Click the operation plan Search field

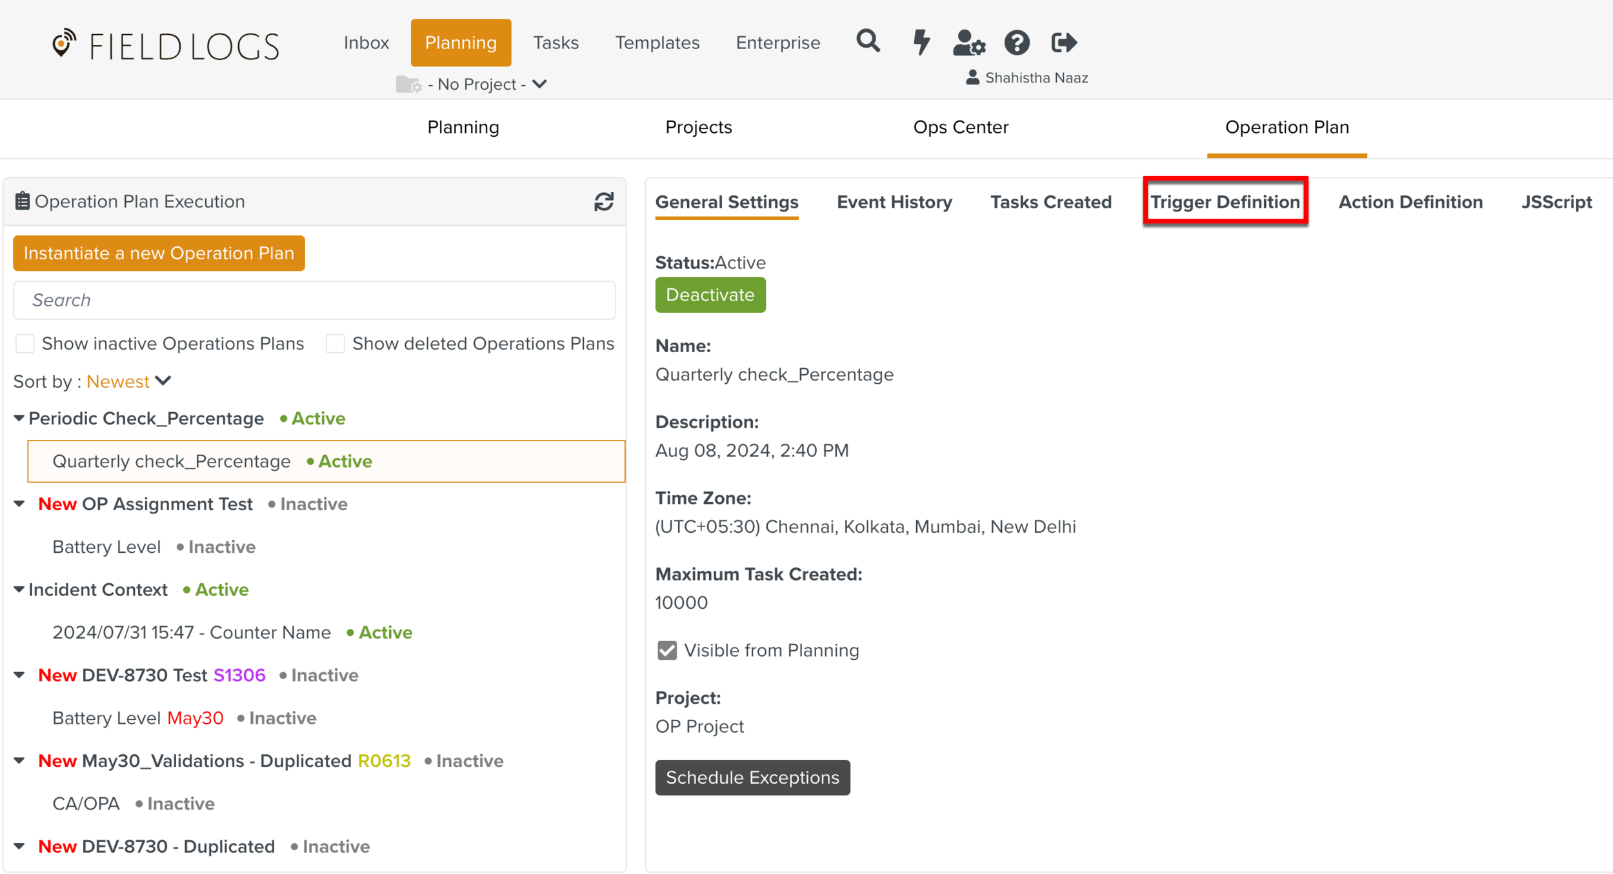click(314, 300)
